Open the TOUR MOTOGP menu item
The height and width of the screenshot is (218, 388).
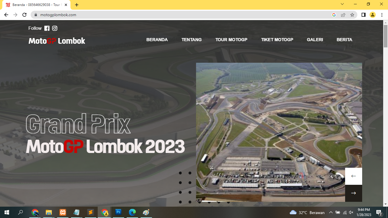[231, 40]
